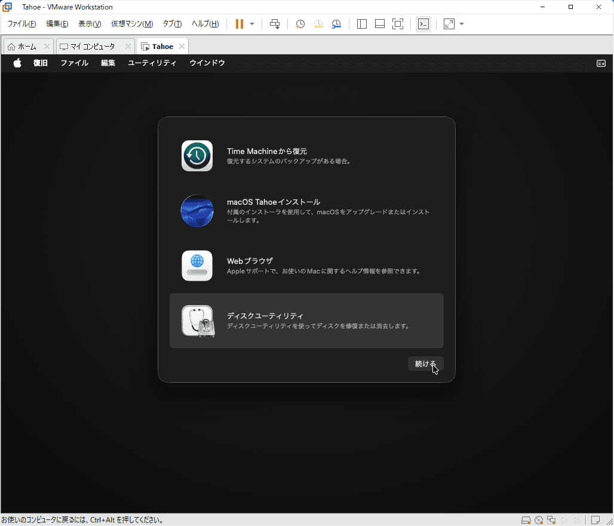Enter full screen mode icon
The height and width of the screenshot is (526, 614).
[398, 24]
